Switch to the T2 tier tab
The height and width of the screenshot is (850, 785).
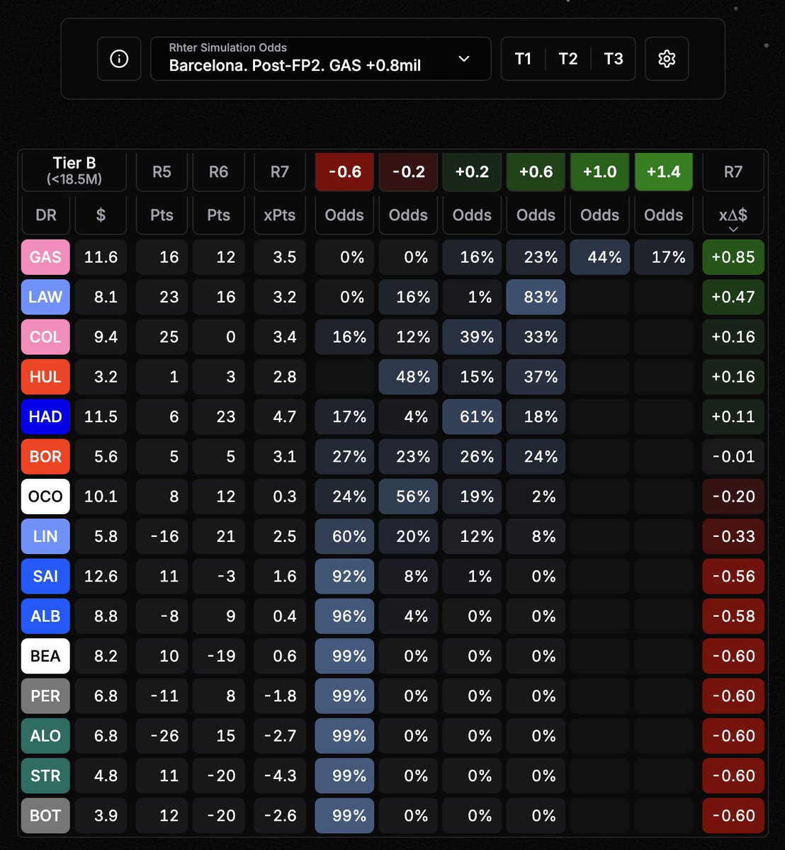click(x=568, y=59)
